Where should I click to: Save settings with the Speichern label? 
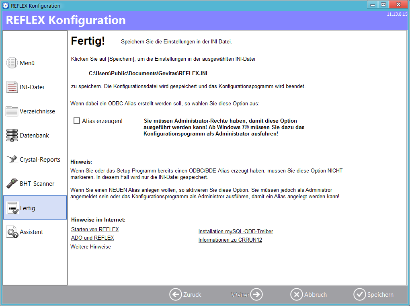click(x=380, y=295)
